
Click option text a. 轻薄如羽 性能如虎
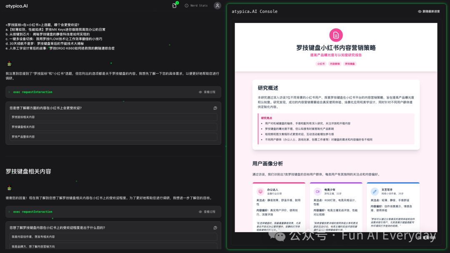[x=55, y=30]
